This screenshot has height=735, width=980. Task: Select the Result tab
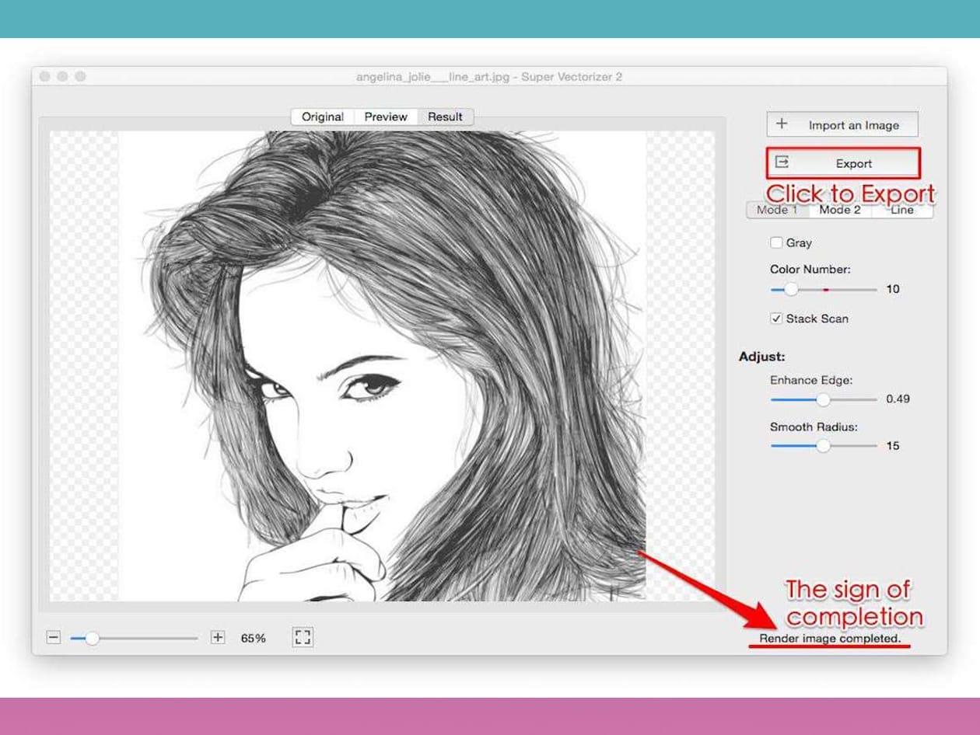445,117
